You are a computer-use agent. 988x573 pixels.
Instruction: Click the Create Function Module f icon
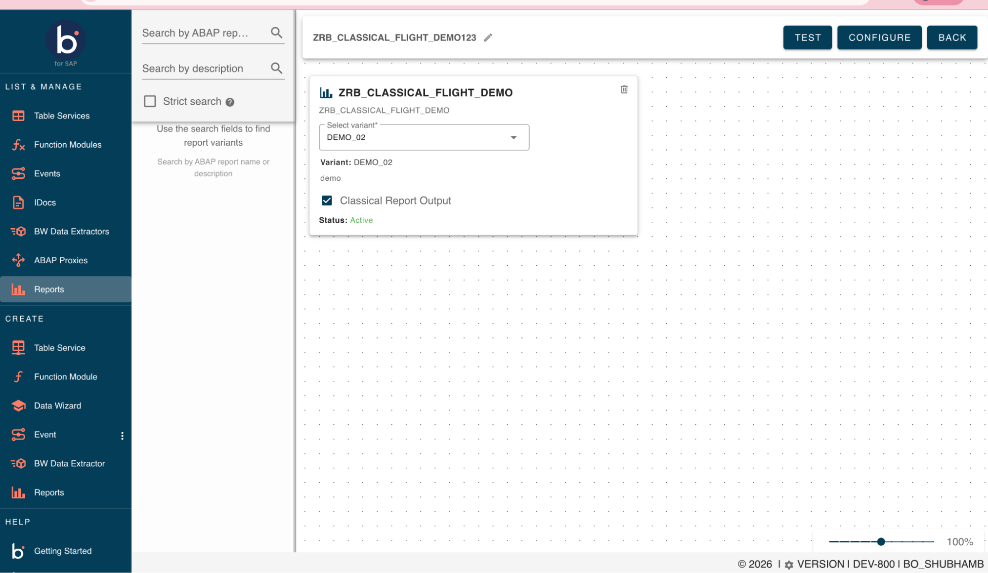coord(18,377)
